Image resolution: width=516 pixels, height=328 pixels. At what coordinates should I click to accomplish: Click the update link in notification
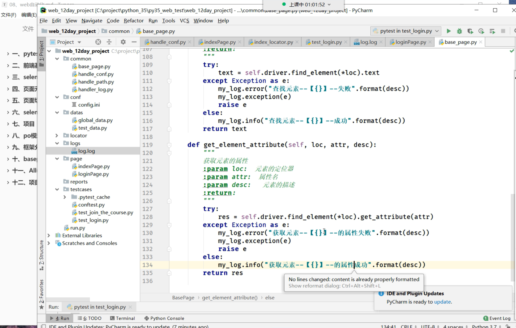click(442, 302)
